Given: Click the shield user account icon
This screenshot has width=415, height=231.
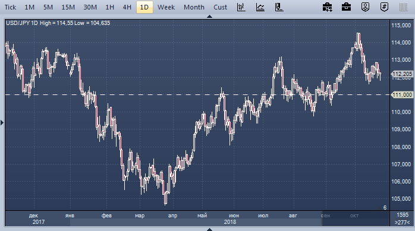Looking at the screenshot, I should [x=365, y=7].
